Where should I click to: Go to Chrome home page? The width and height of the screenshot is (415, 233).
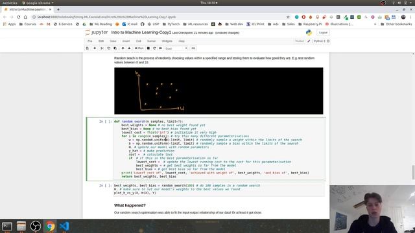point(25,17)
